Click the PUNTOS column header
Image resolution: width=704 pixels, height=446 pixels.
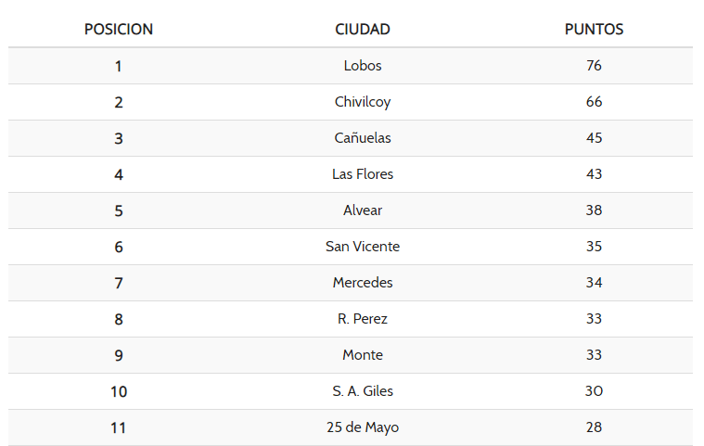coord(594,30)
